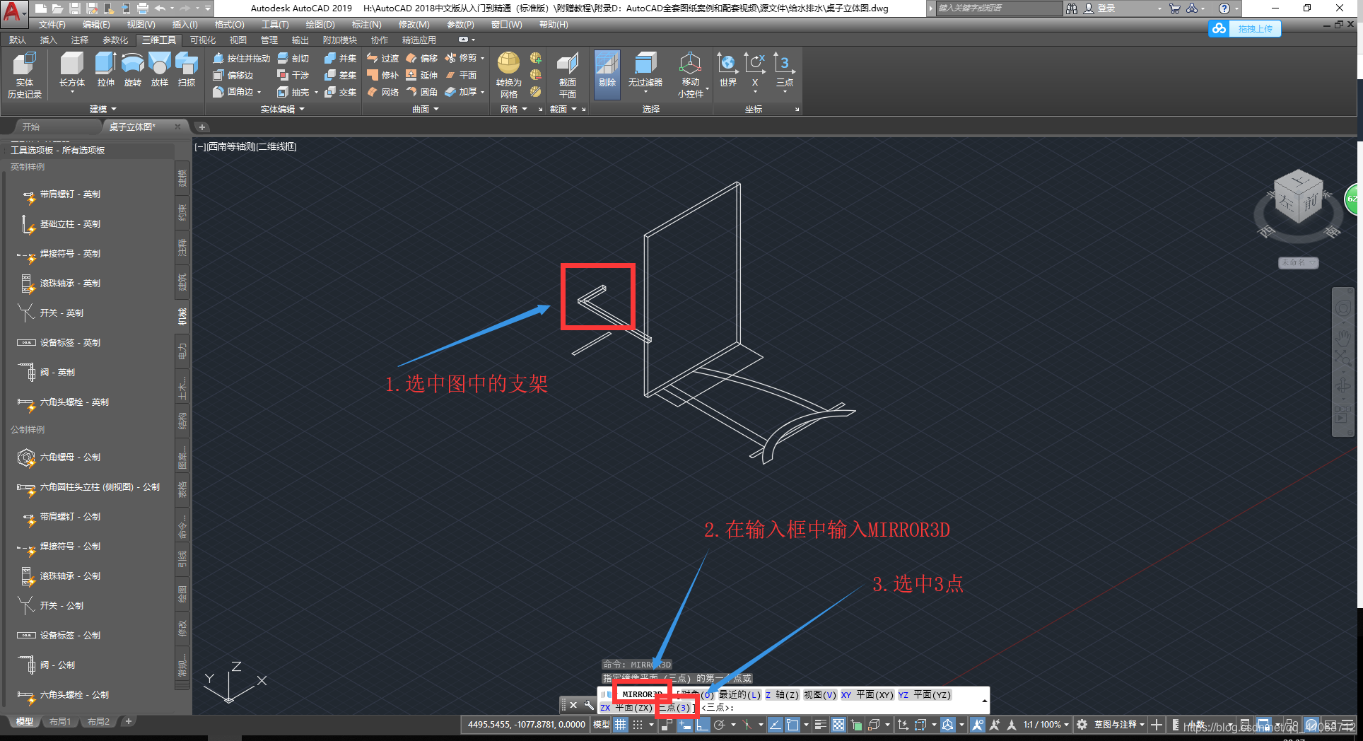The height and width of the screenshot is (741, 1363).
Task: Toggle the grid display in status bar
Action: 620,724
